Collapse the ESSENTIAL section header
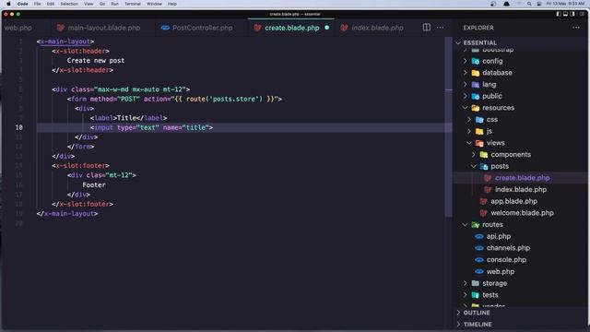 pyautogui.click(x=521, y=42)
